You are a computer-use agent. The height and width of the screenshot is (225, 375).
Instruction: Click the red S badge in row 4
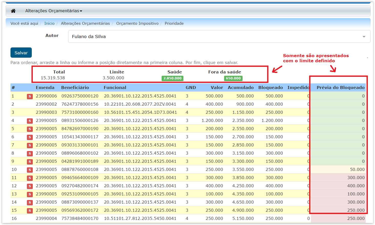[30, 121]
